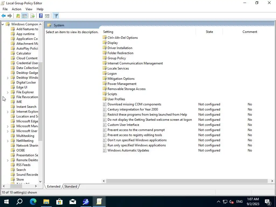Click the Forward arrow toolbar icon
Image resolution: width=276 pixels, height=207 pixels.
tap(10, 16)
